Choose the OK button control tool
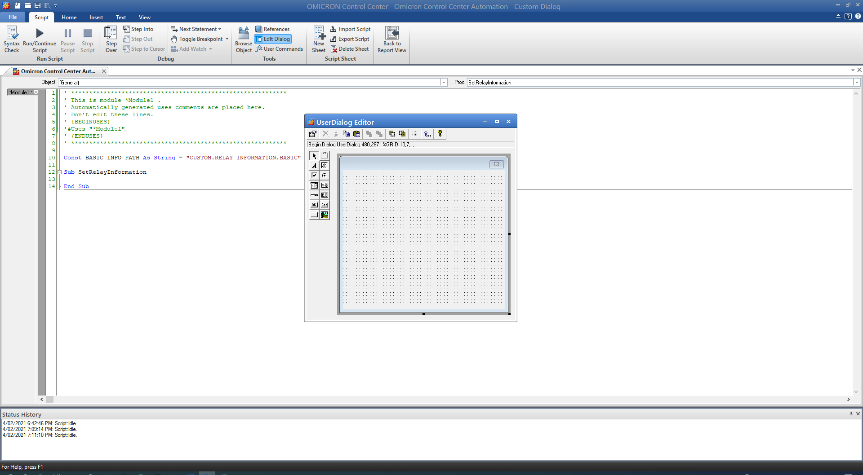The width and height of the screenshot is (863, 475). 314,205
